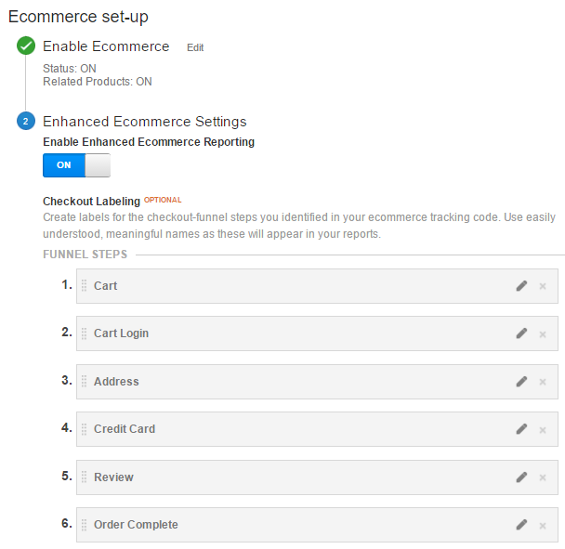Select the Credit Card label field
The image size is (565, 549).
click(x=317, y=429)
